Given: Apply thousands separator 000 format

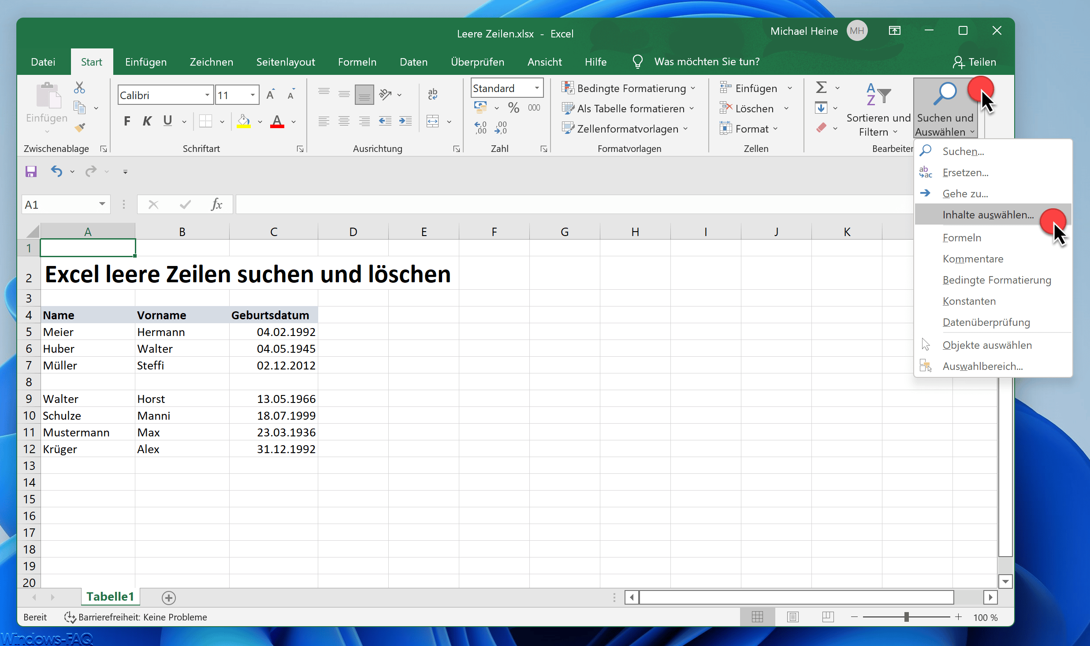Looking at the screenshot, I should (534, 107).
